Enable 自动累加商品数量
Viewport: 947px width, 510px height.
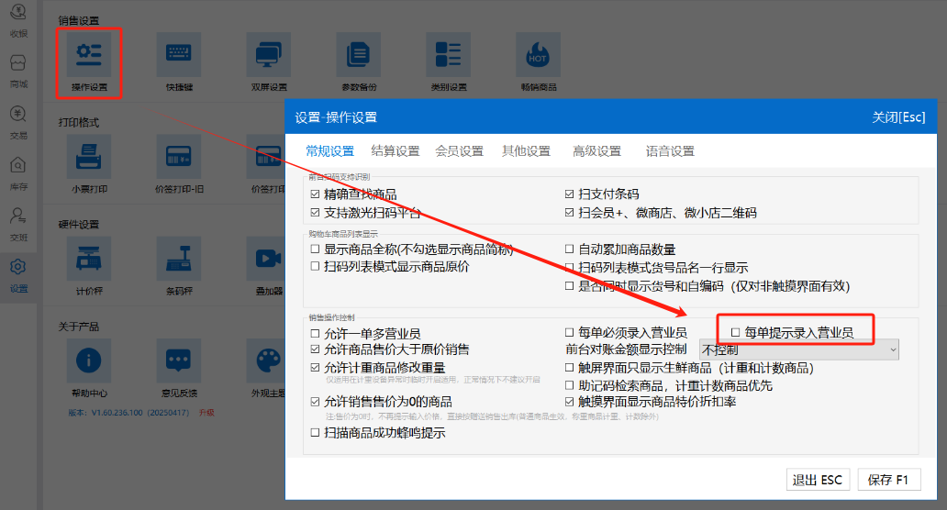tap(569, 249)
